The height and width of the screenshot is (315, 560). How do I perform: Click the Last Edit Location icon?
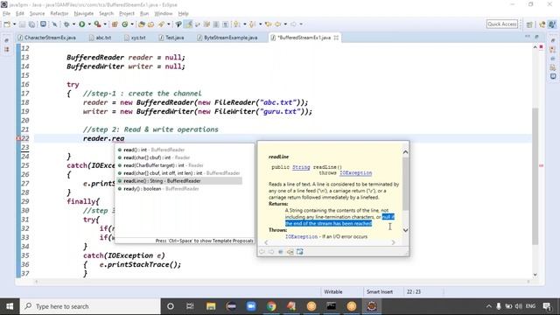click(x=269, y=24)
